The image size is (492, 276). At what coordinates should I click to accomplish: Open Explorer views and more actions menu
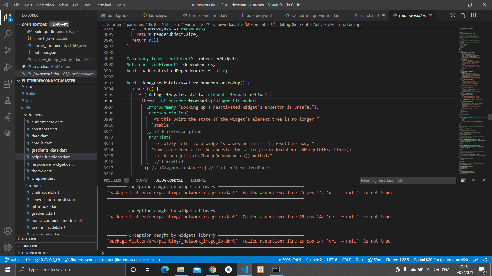click(89, 15)
